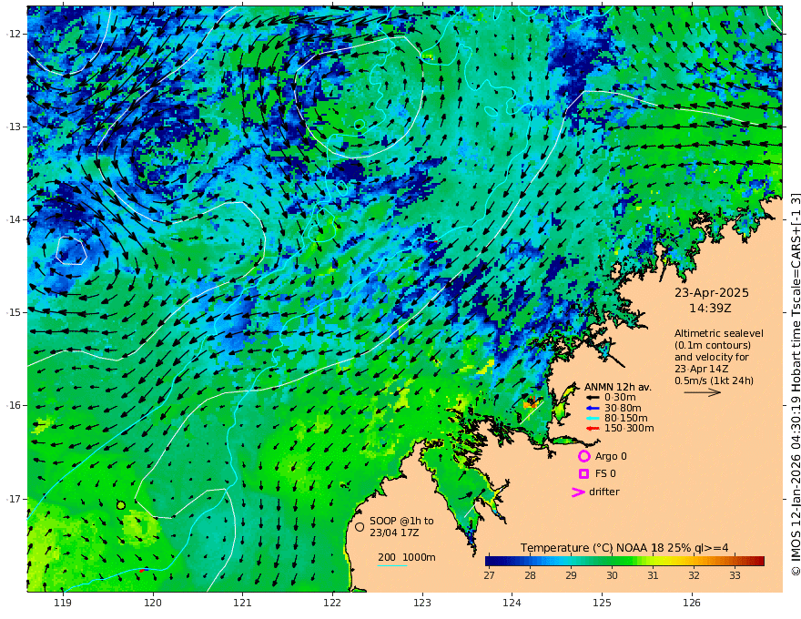Viewport: 801px width, 619px height.
Task: Click the cyan 200m isobath legend line
Action: [392, 565]
